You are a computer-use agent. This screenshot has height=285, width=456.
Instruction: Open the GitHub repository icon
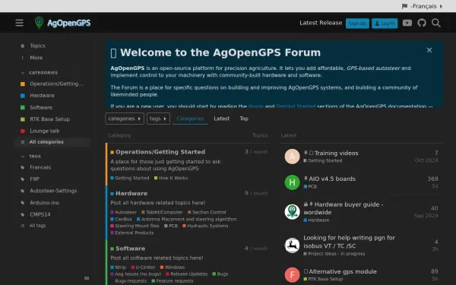pyautogui.click(x=422, y=23)
